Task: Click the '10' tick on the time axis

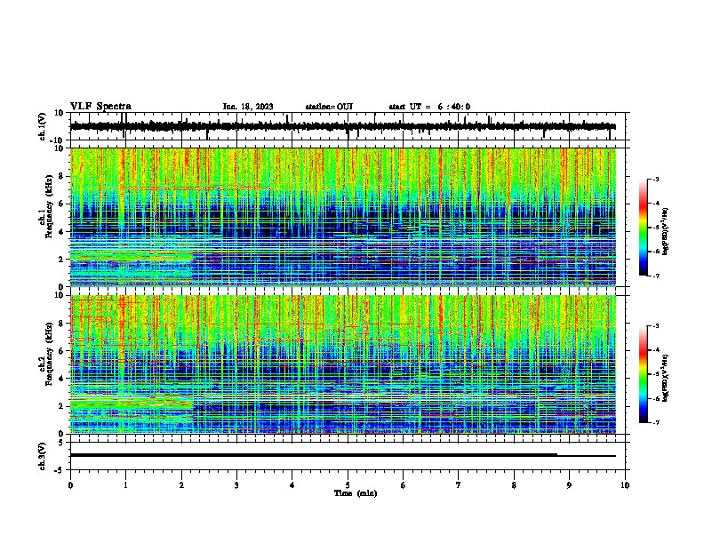Action: pos(625,485)
